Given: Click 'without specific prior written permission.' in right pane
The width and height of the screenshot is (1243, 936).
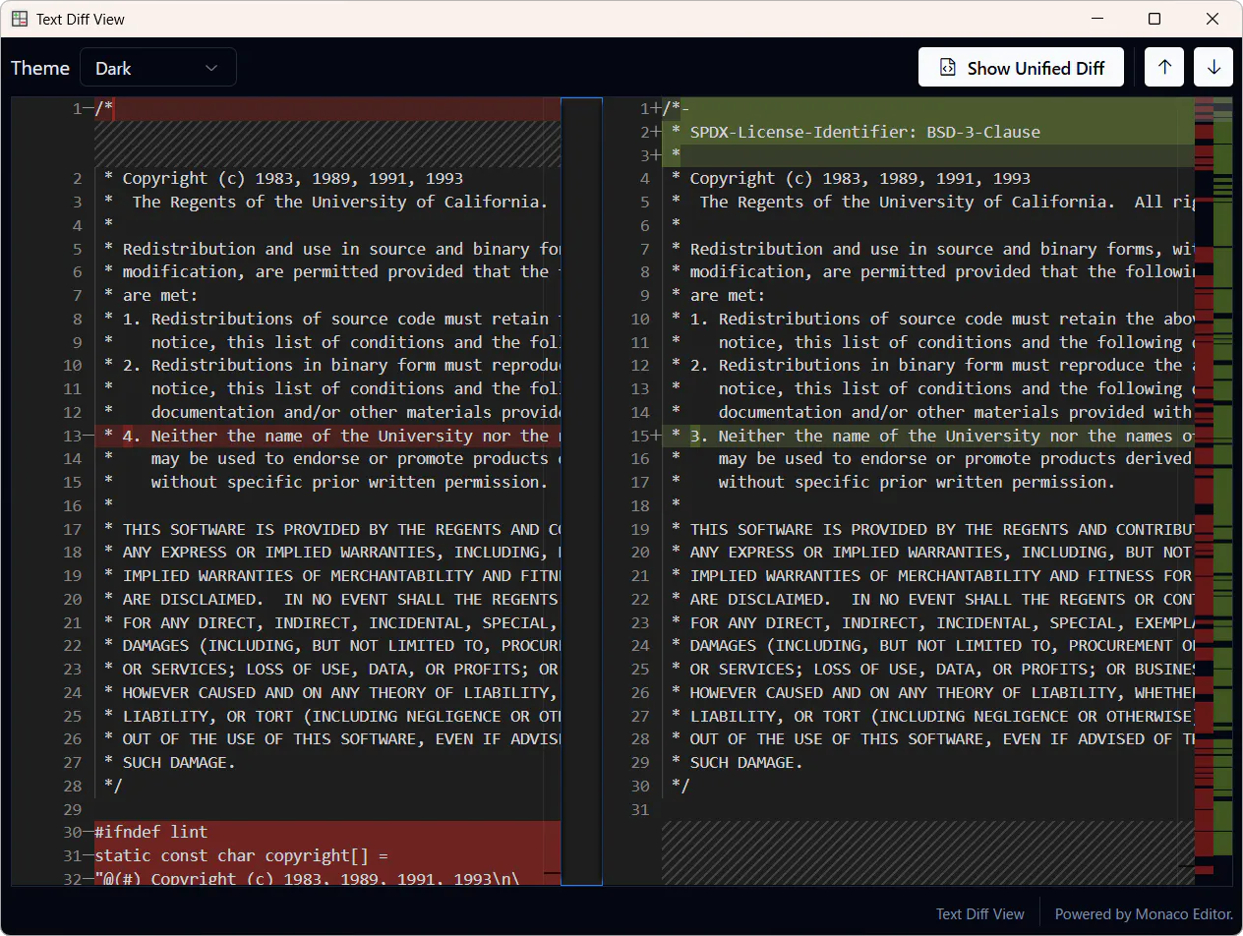Looking at the screenshot, I should [x=917, y=482].
